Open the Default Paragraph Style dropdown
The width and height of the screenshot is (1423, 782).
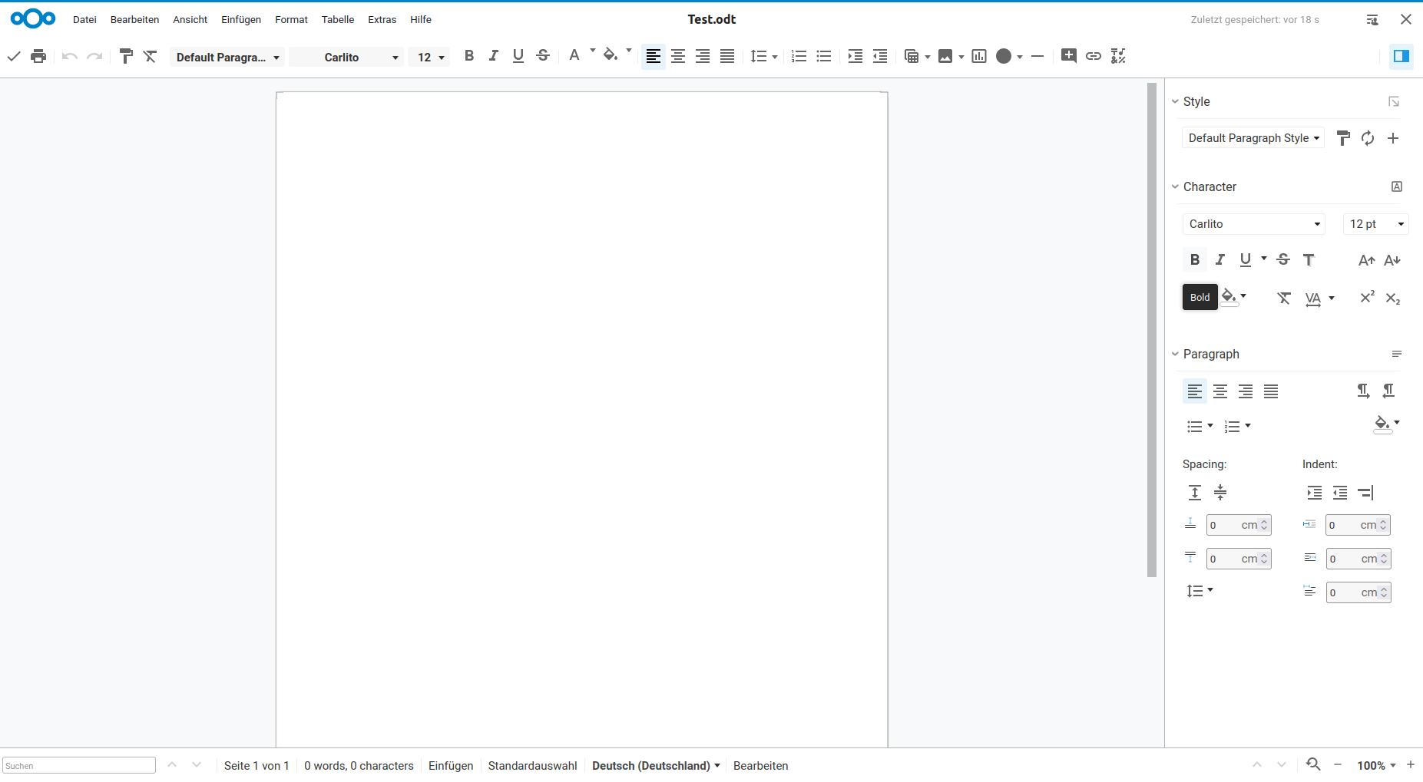coord(1253,137)
